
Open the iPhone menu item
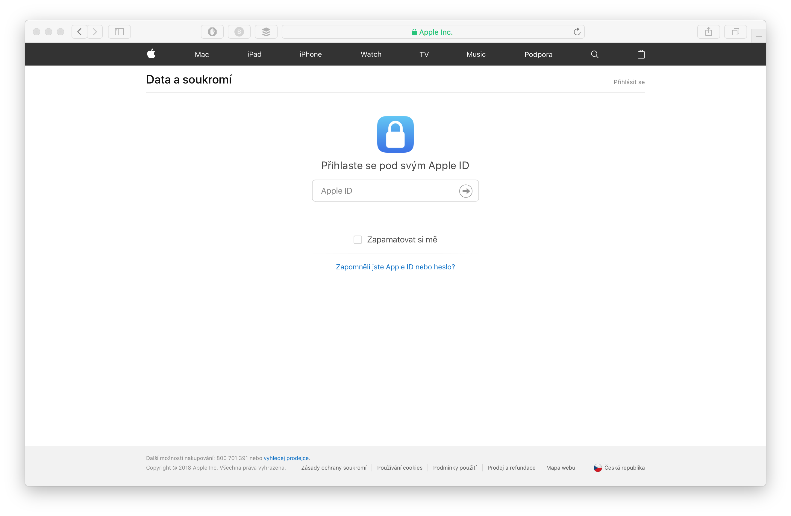coord(310,54)
